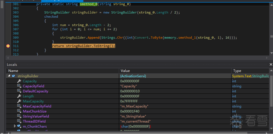Click the wrench icon beside MaxCapacity
Viewport: 273px width, 134px height.
coord(19,101)
